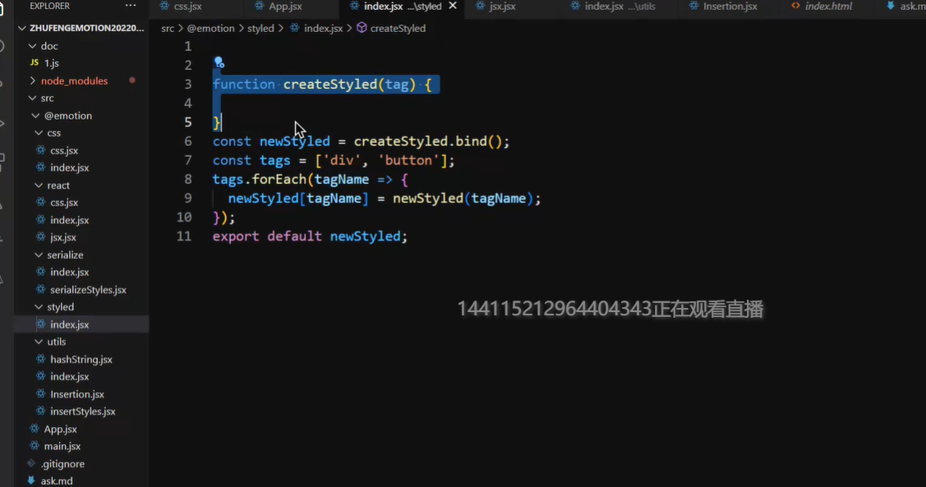Collapse the @emotion folder
926x487 pixels.
35,116
